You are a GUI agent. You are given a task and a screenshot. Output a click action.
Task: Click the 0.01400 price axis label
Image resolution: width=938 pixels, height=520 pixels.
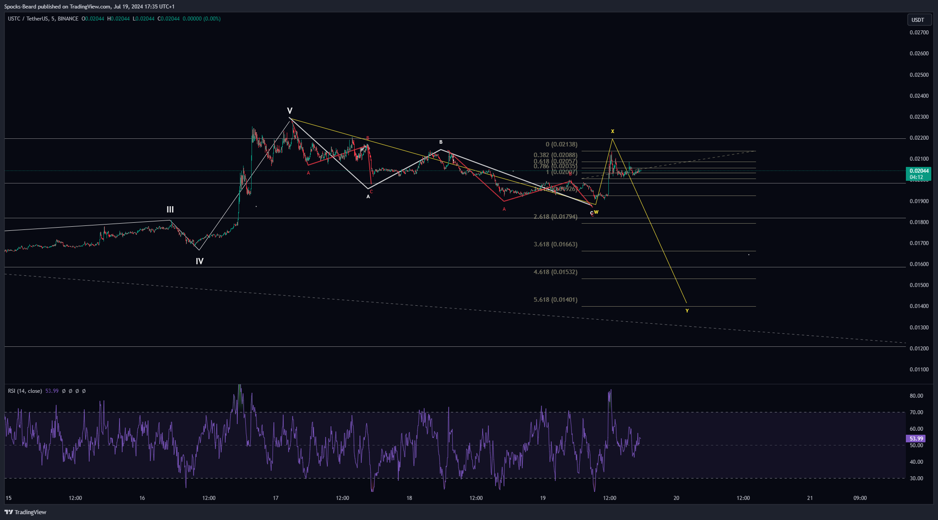coord(919,306)
